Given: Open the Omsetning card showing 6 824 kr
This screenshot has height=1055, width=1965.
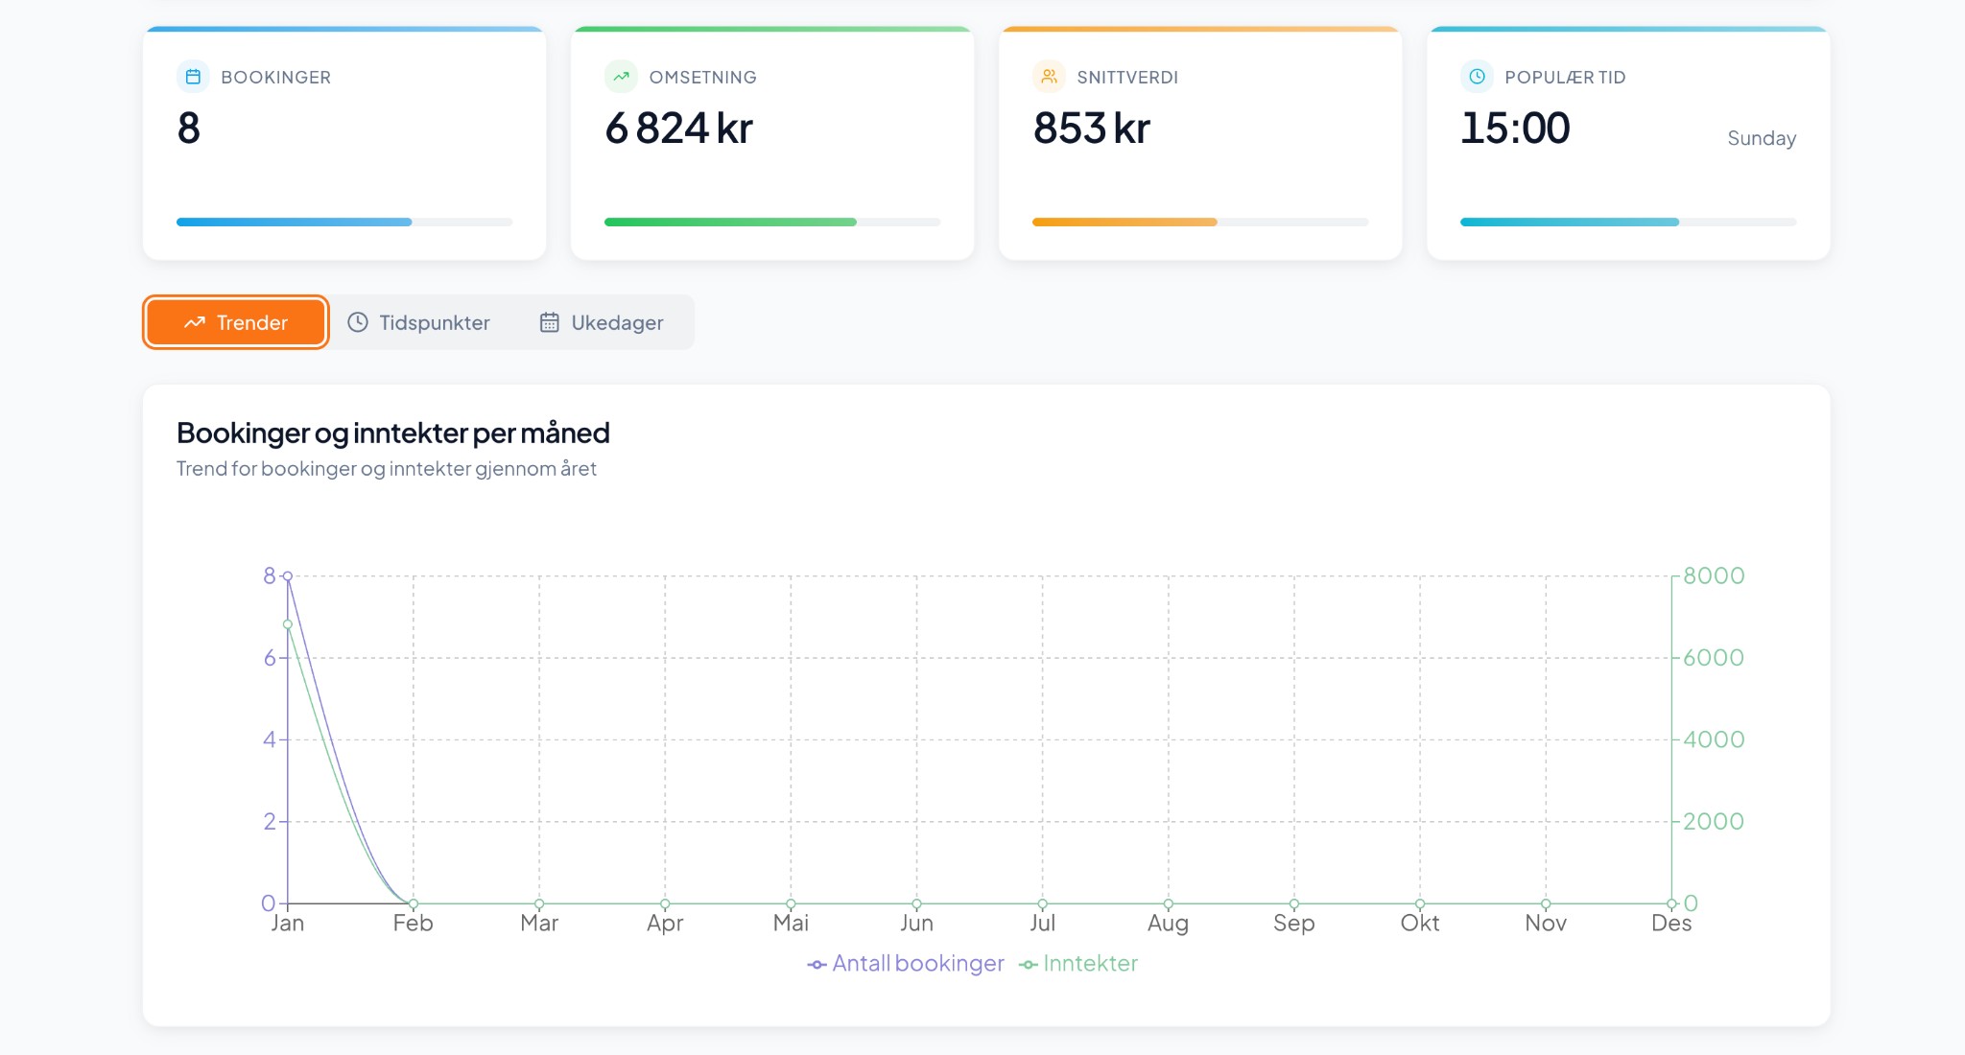Looking at the screenshot, I should pyautogui.click(x=772, y=144).
